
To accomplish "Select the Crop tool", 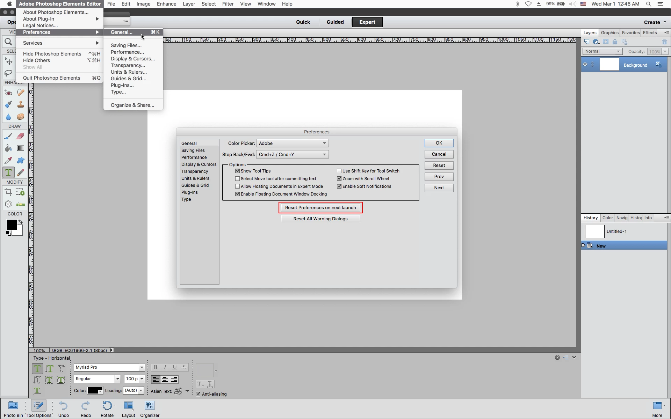I will point(8,192).
